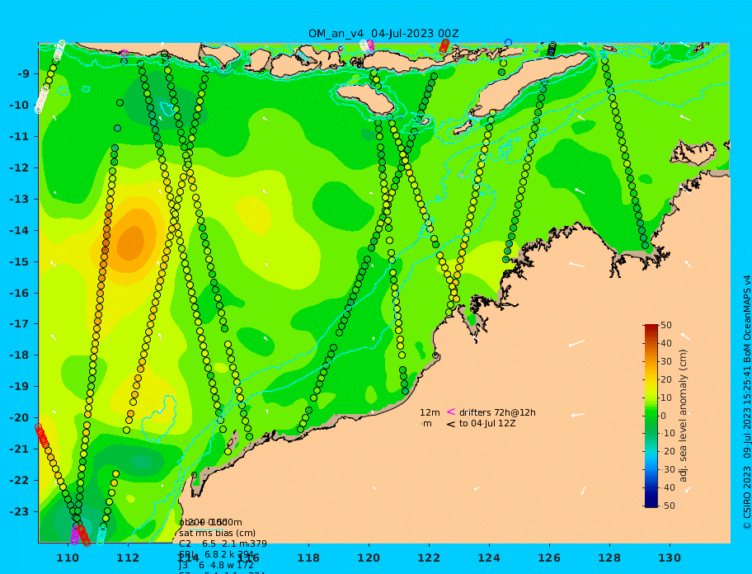Click the magenta drifter arrow legend symbol
This screenshot has width=752, height=574.
tap(451, 412)
